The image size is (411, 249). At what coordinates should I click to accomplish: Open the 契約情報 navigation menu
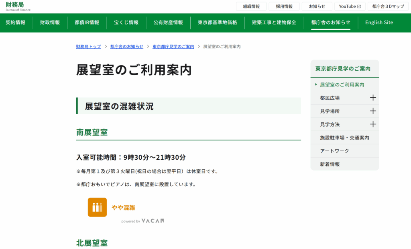[16, 23]
